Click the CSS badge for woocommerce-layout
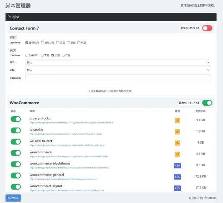The height and width of the screenshot is (203, 223). coord(177,188)
